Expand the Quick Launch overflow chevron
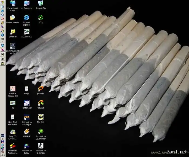Screen dimensions: 189x157 3,42
